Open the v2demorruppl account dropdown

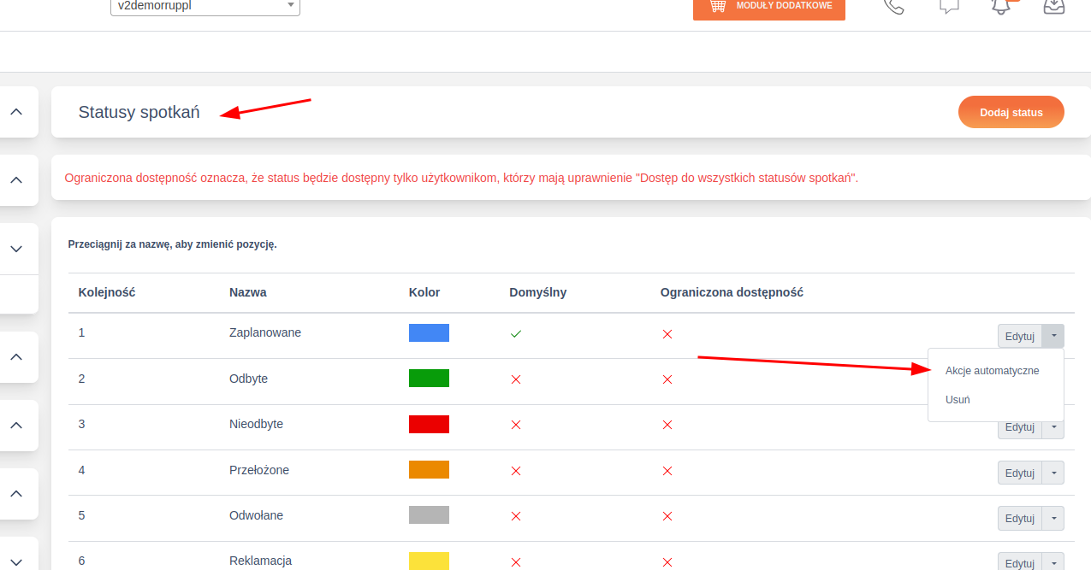point(205,6)
